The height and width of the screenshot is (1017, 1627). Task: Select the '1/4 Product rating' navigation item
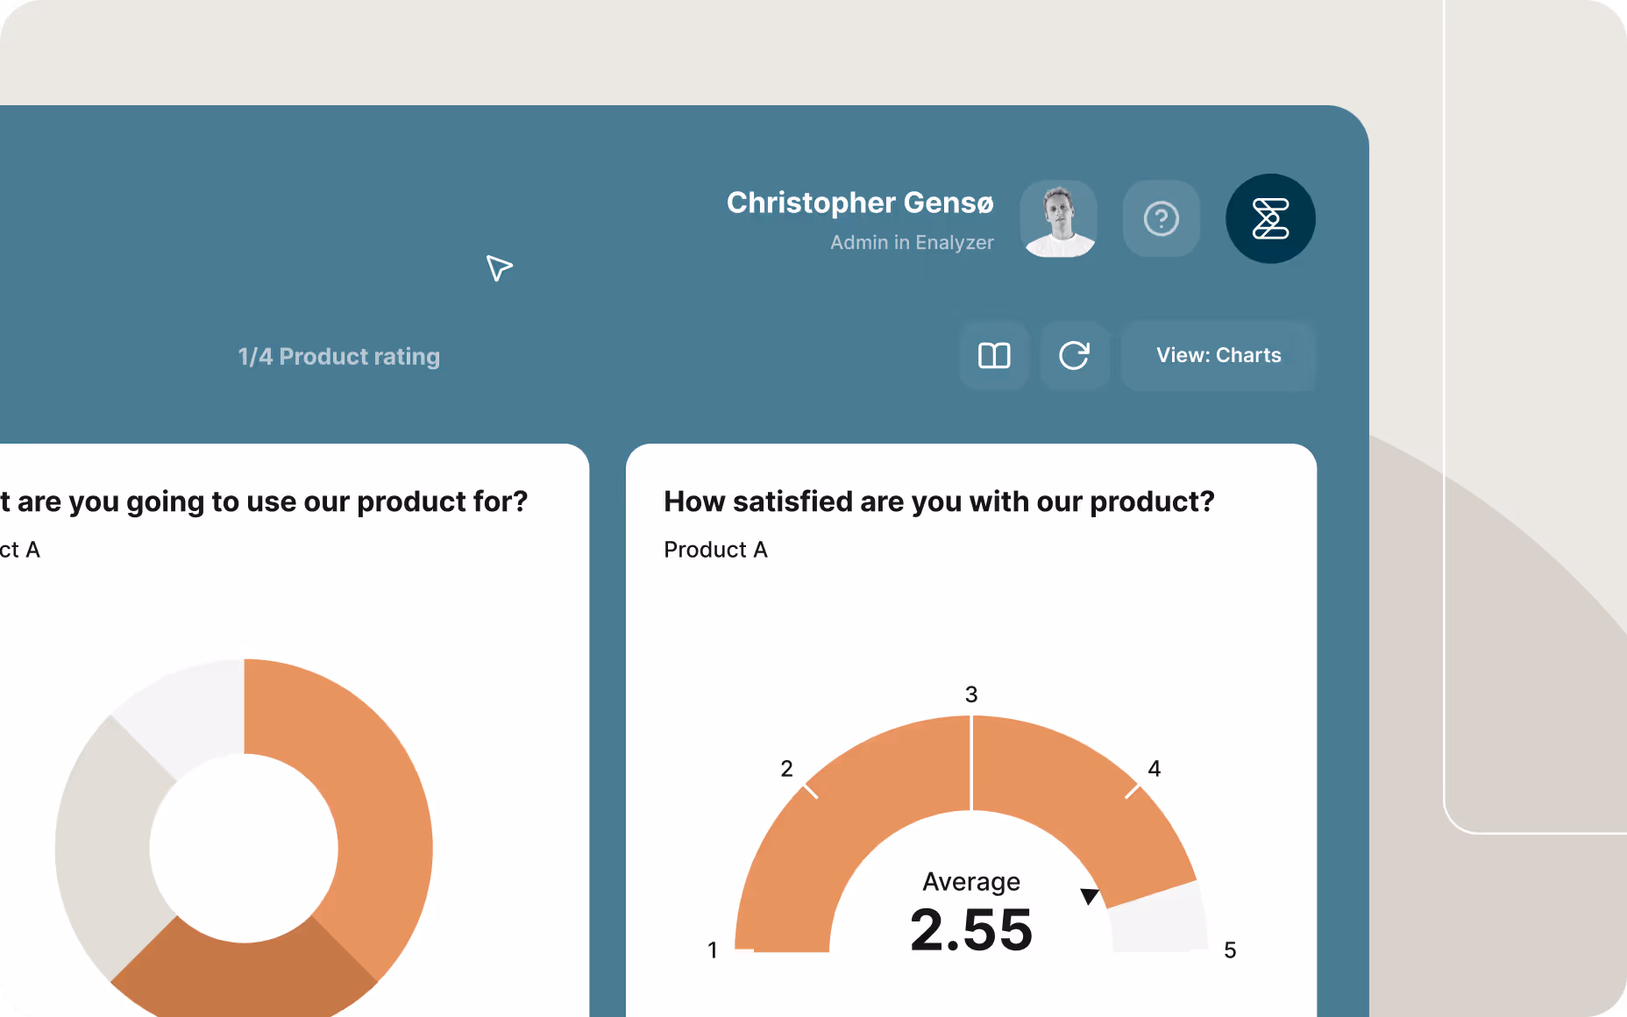(x=339, y=356)
